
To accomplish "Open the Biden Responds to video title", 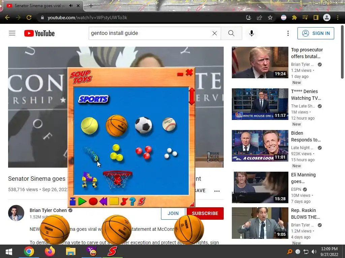I will coord(306,136).
